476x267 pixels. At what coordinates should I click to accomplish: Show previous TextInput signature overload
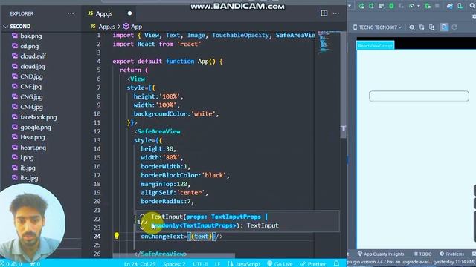coord(142,215)
